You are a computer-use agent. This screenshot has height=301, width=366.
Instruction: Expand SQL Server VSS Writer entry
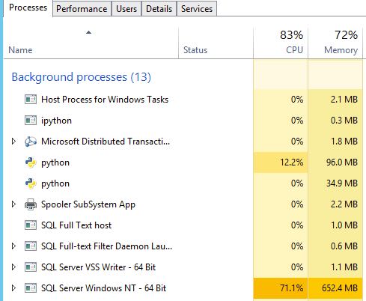13,267
